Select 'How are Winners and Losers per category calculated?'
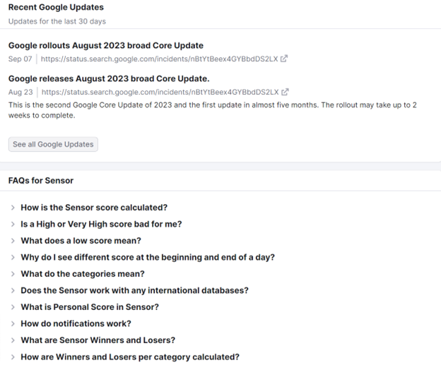The width and height of the screenshot is (441, 370). (x=130, y=357)
